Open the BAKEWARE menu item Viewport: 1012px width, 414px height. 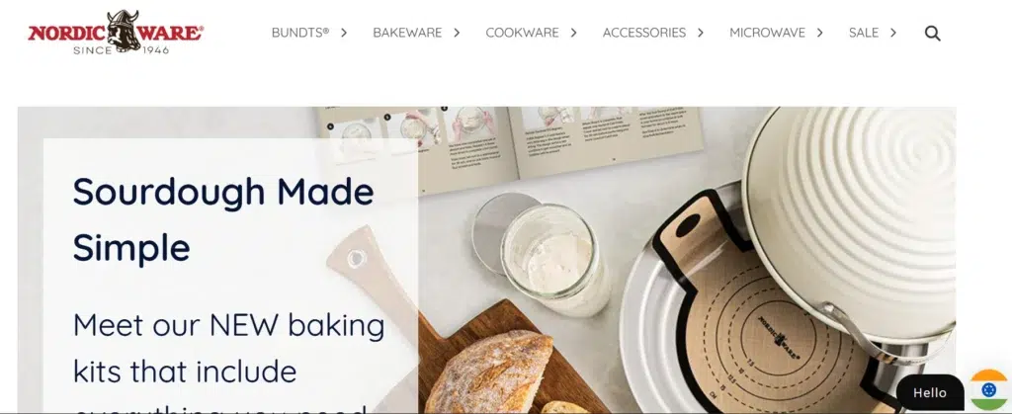click(x=407, y=33)
